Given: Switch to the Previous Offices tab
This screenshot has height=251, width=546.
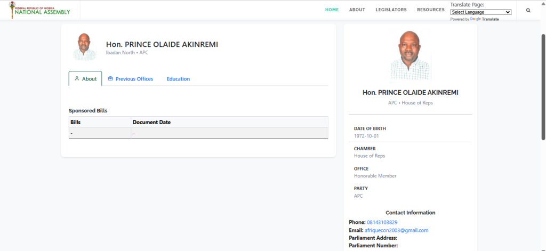Looking at the screenshot, I should [x=134, y=79].
